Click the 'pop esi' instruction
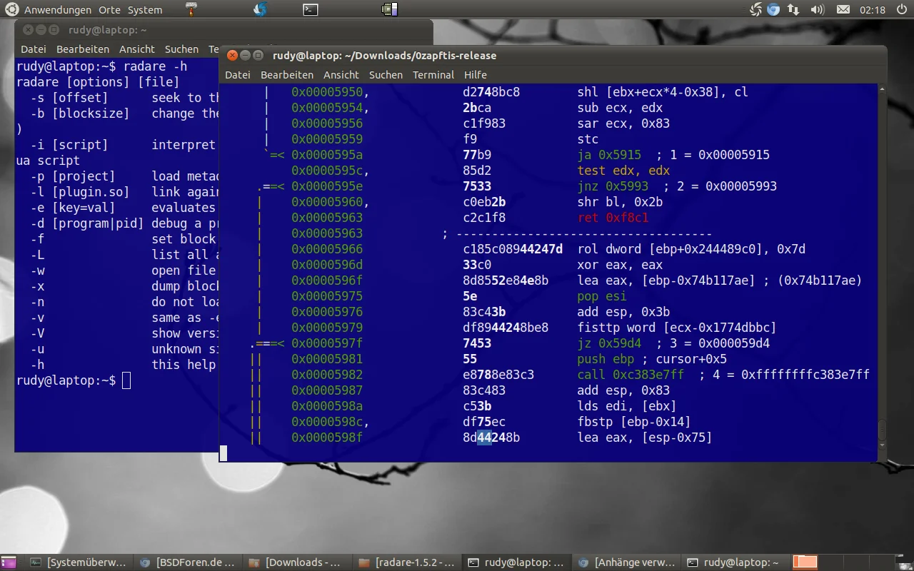Image resolution: width=914 pixels, height=571 pixels. (x=602, y=296)
